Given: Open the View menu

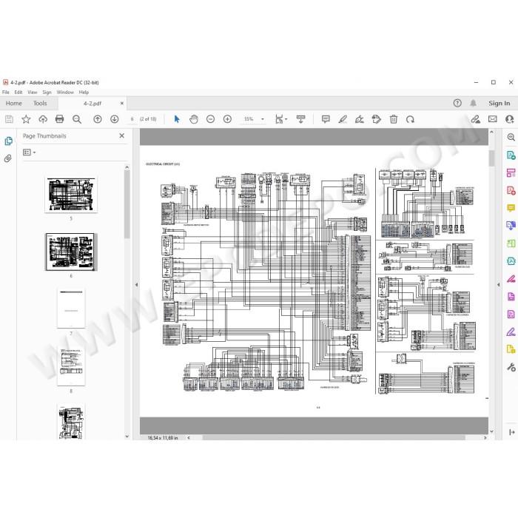Looking at the screenshot, I should 32,92.
